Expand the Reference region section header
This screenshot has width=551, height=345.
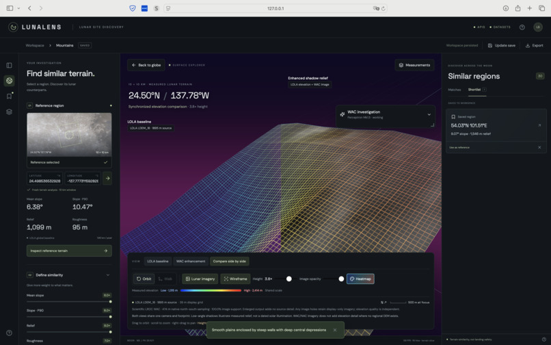click(69, 105)
